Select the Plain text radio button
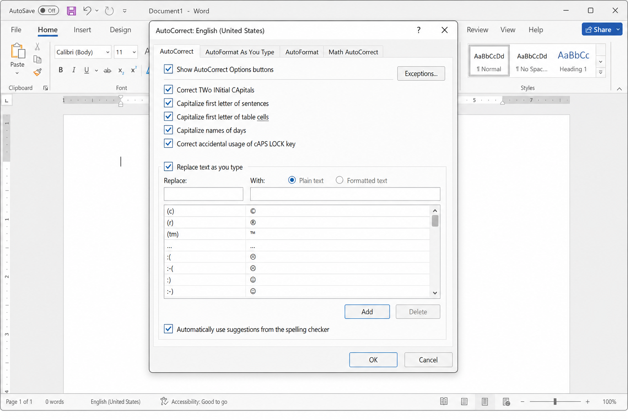 tap(292, 180)
